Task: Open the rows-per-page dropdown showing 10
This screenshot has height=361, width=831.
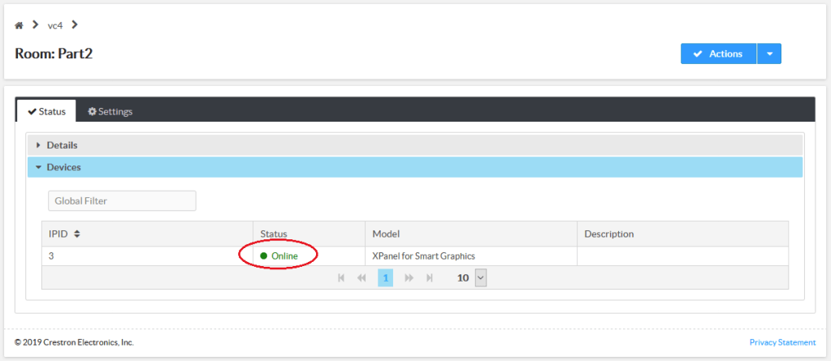Action: click(x=479, y=277)
